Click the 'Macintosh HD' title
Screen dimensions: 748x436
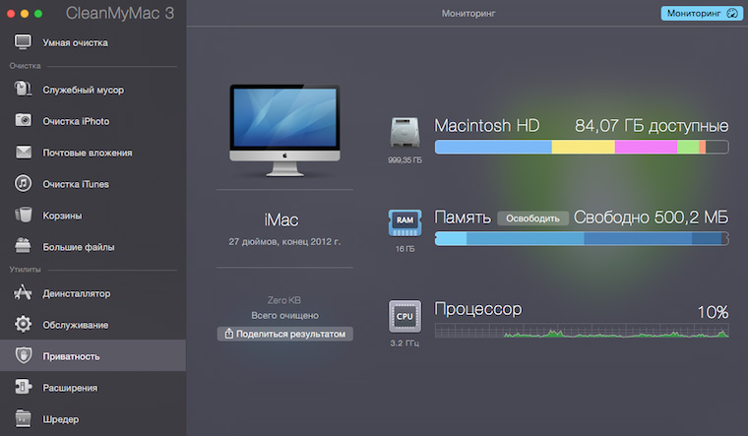pyautogui.click(x=487, y=126)
